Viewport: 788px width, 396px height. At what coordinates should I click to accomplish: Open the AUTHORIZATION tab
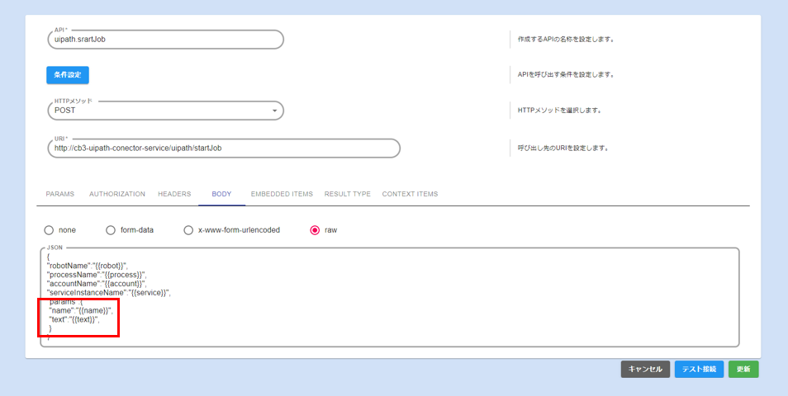coord(117,194)
